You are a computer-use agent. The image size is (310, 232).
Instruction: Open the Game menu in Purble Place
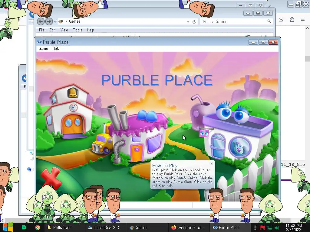43,49
